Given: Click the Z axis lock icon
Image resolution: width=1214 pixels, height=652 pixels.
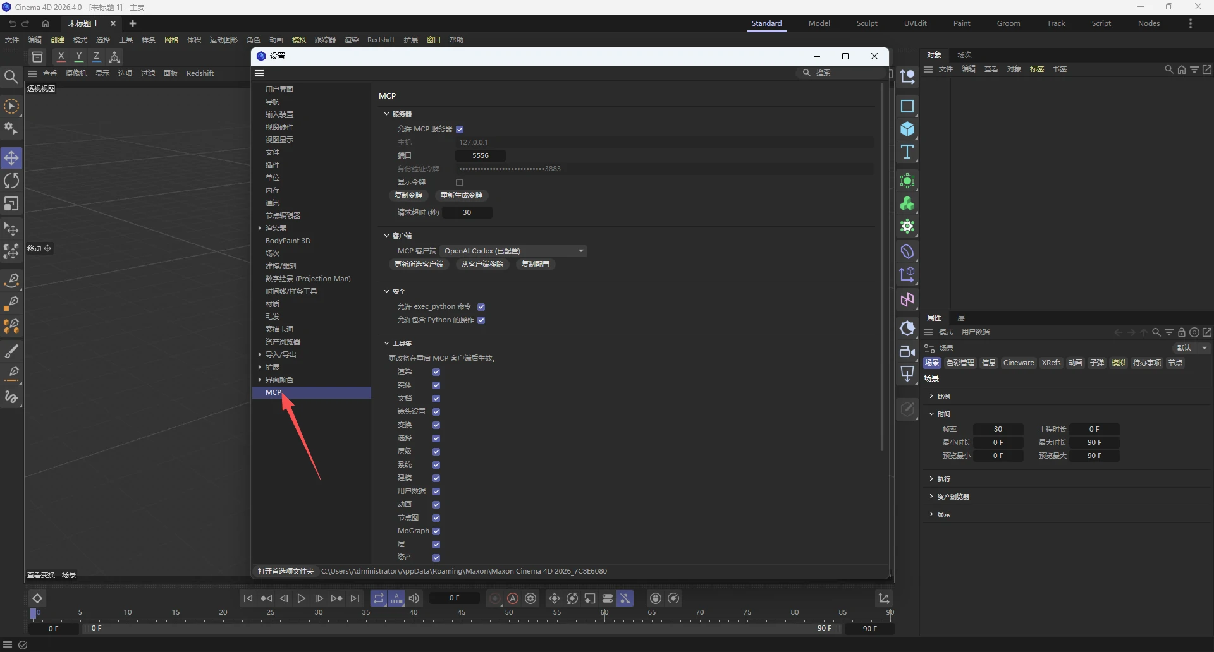Looking at the screenshot, I should tap(96, 56).
